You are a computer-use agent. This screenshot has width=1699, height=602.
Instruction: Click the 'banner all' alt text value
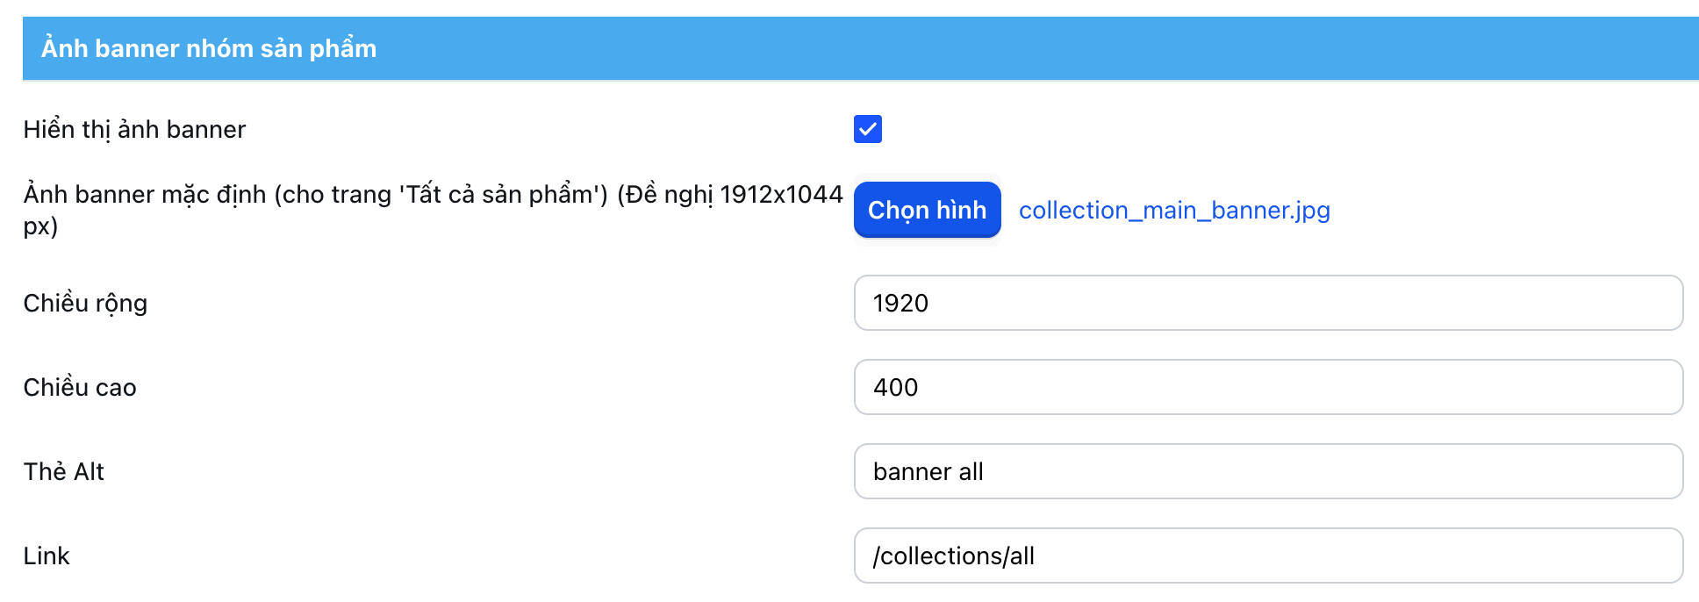coord(928,472)
